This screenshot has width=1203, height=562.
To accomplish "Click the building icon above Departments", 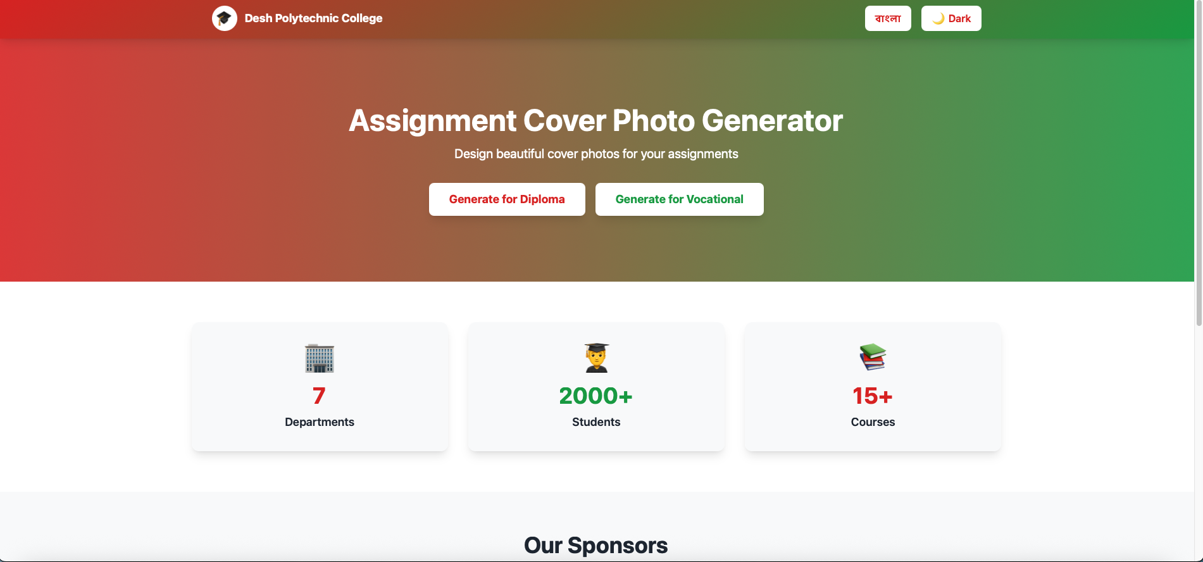I will coord(320,358).
